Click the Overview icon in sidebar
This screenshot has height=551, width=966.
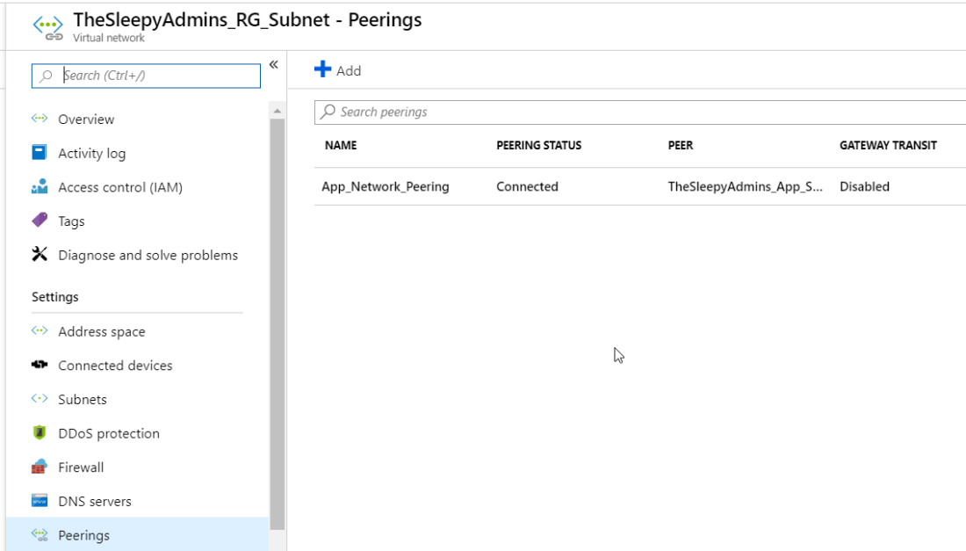point(39,119)
